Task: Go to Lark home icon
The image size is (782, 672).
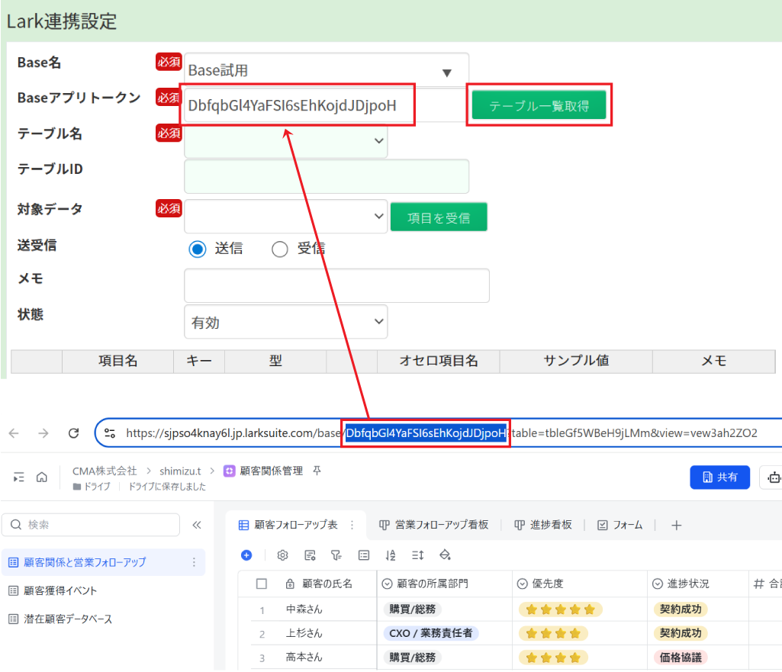Action: click(x=42, y=477)
